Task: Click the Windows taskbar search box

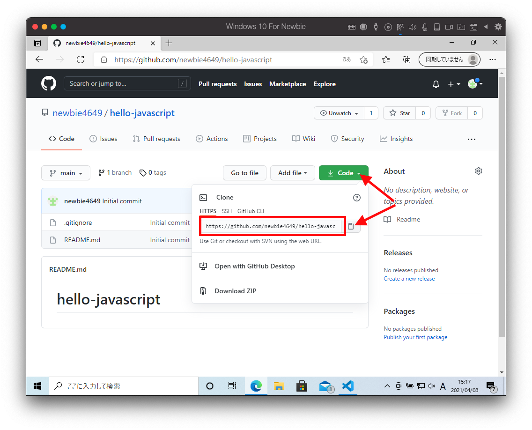Action: [x=124, y=386]
